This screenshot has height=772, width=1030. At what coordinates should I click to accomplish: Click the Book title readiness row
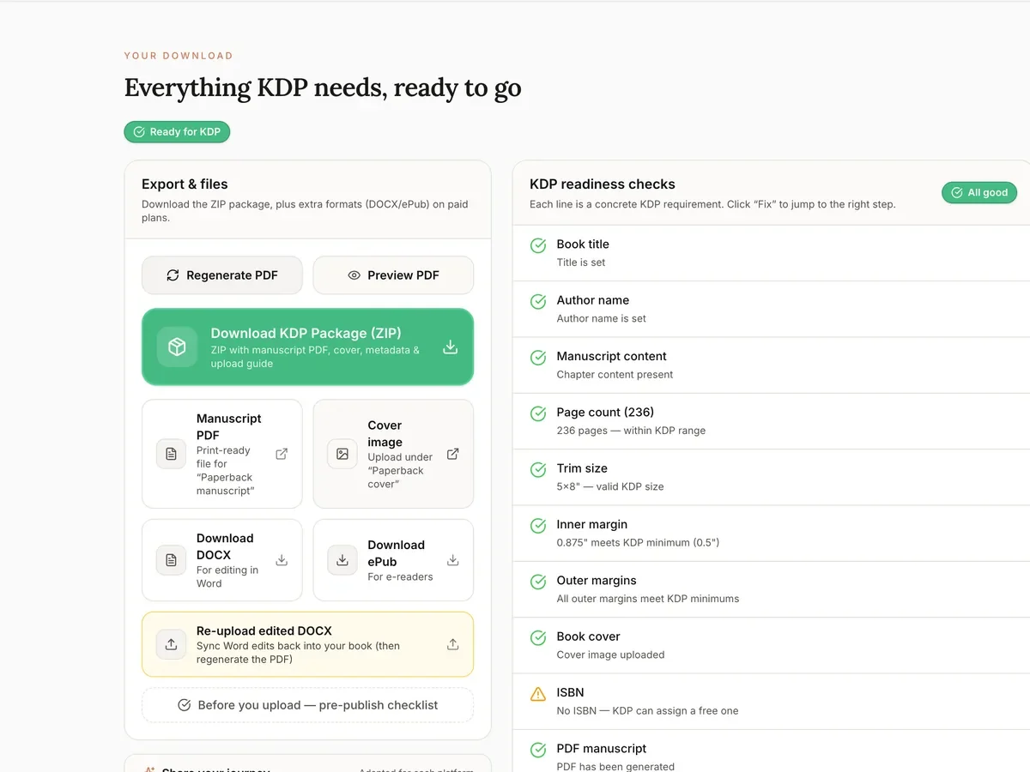tap(771, 253)
